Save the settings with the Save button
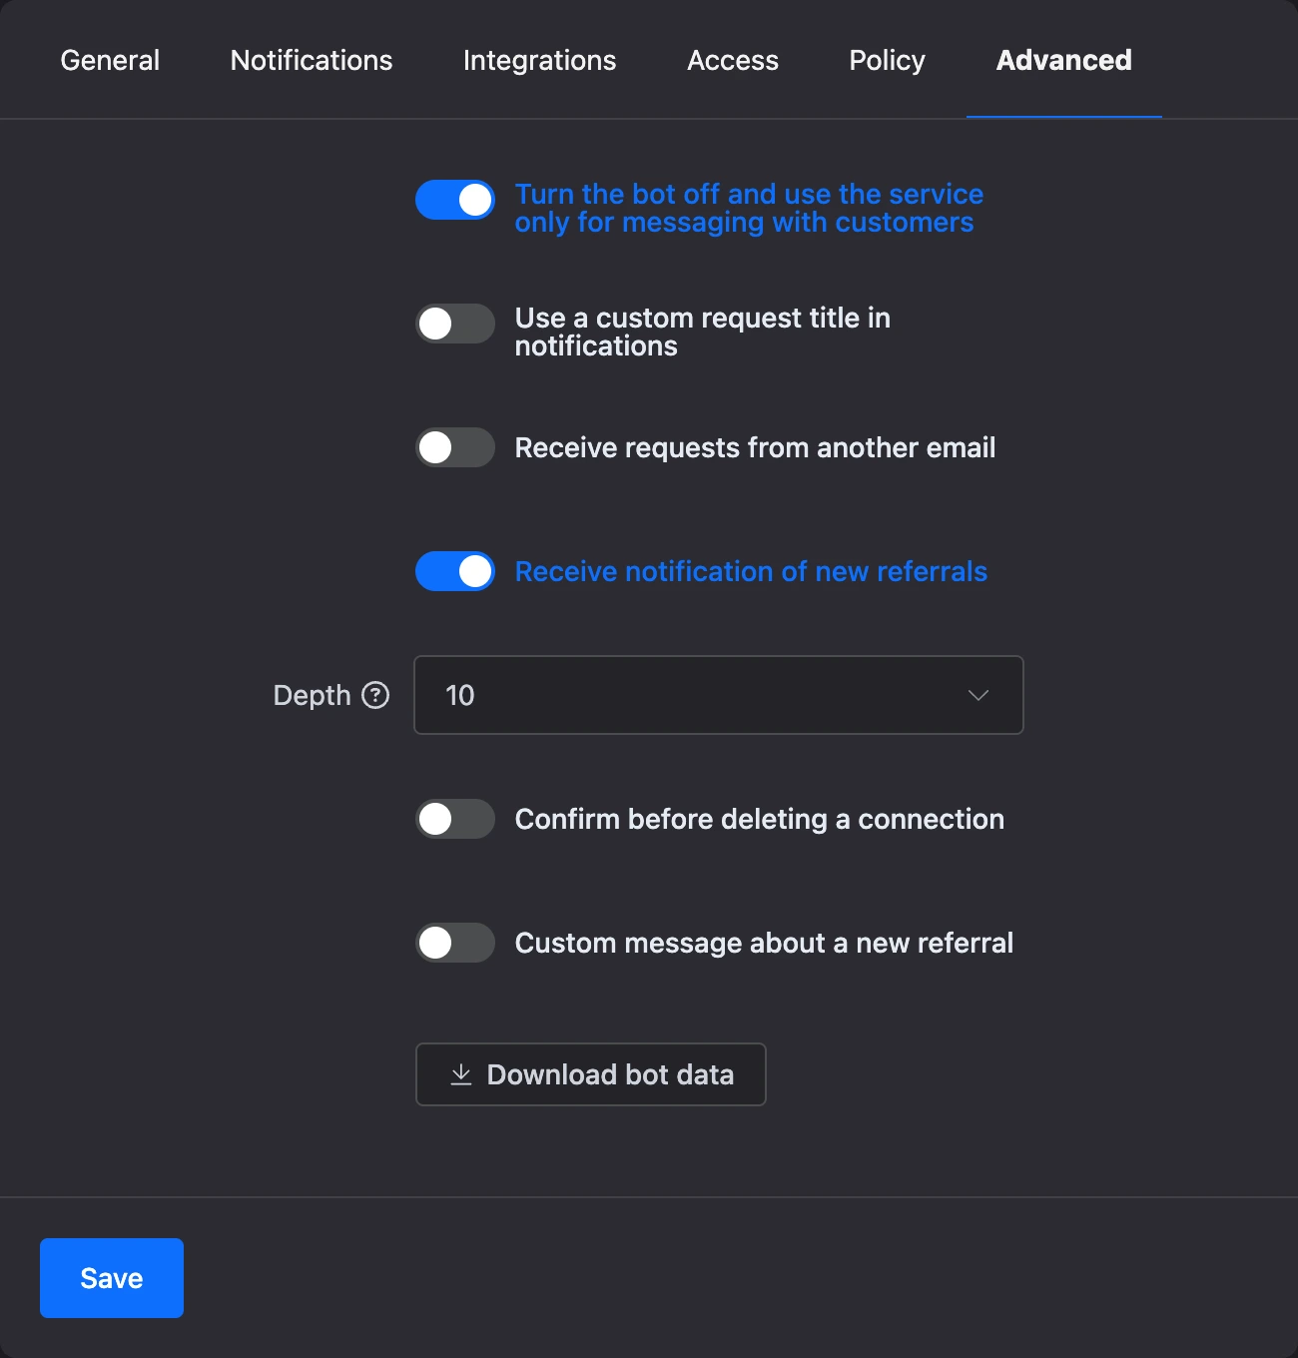1298x1358 pixels. pyautogui.click(x=112, y=1278)
